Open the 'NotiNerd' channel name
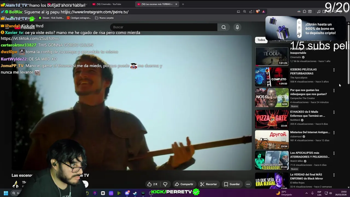 (295, 120)
